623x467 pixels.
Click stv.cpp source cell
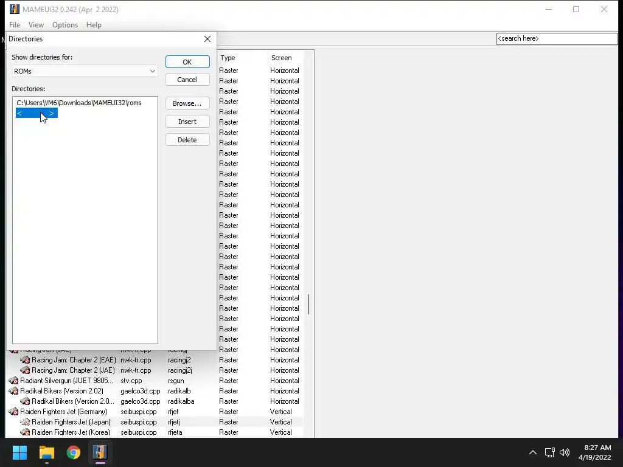click(131, 381)
